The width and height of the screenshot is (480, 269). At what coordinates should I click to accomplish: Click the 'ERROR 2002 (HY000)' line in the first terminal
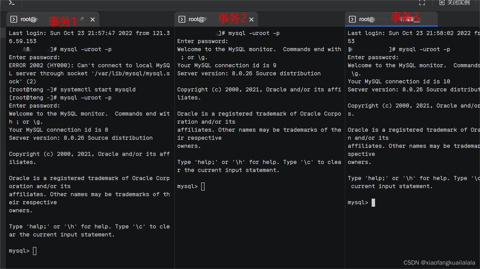tap(89, 65)
